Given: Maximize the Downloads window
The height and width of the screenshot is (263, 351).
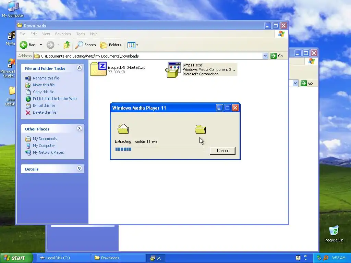Looking at the screenshot, I should (276, 26).
